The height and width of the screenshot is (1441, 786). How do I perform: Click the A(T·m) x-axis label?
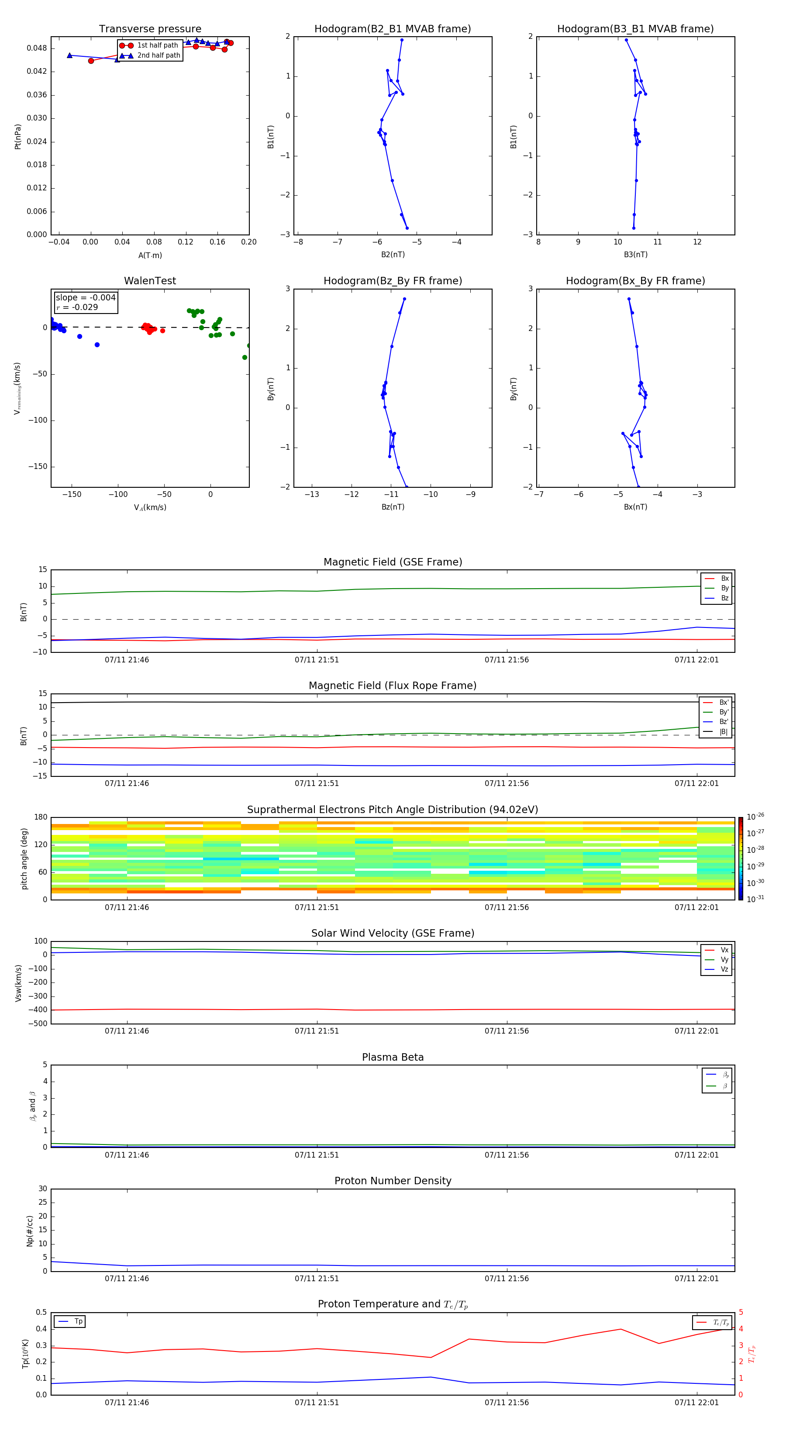point(150,255)
